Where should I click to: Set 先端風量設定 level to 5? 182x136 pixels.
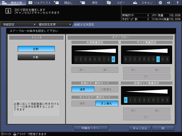95,59
